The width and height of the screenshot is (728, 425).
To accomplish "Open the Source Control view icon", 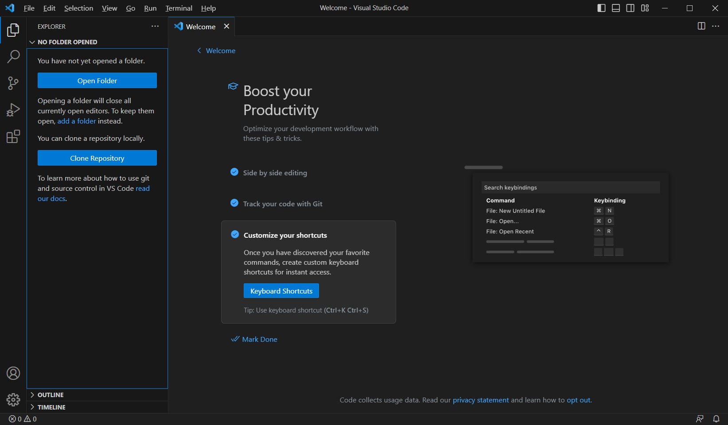I will coord(13,83).
